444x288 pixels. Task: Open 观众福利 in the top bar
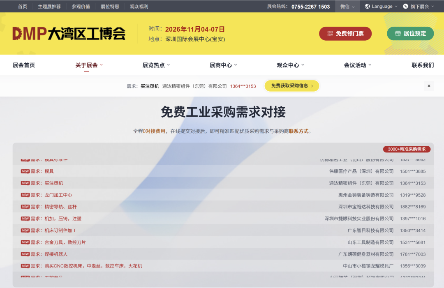139,6
